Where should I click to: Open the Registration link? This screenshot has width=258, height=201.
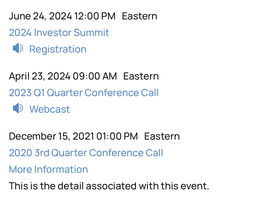(x=58, y=49)
